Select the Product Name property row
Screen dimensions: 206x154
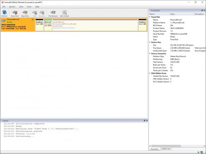[177, 28]
